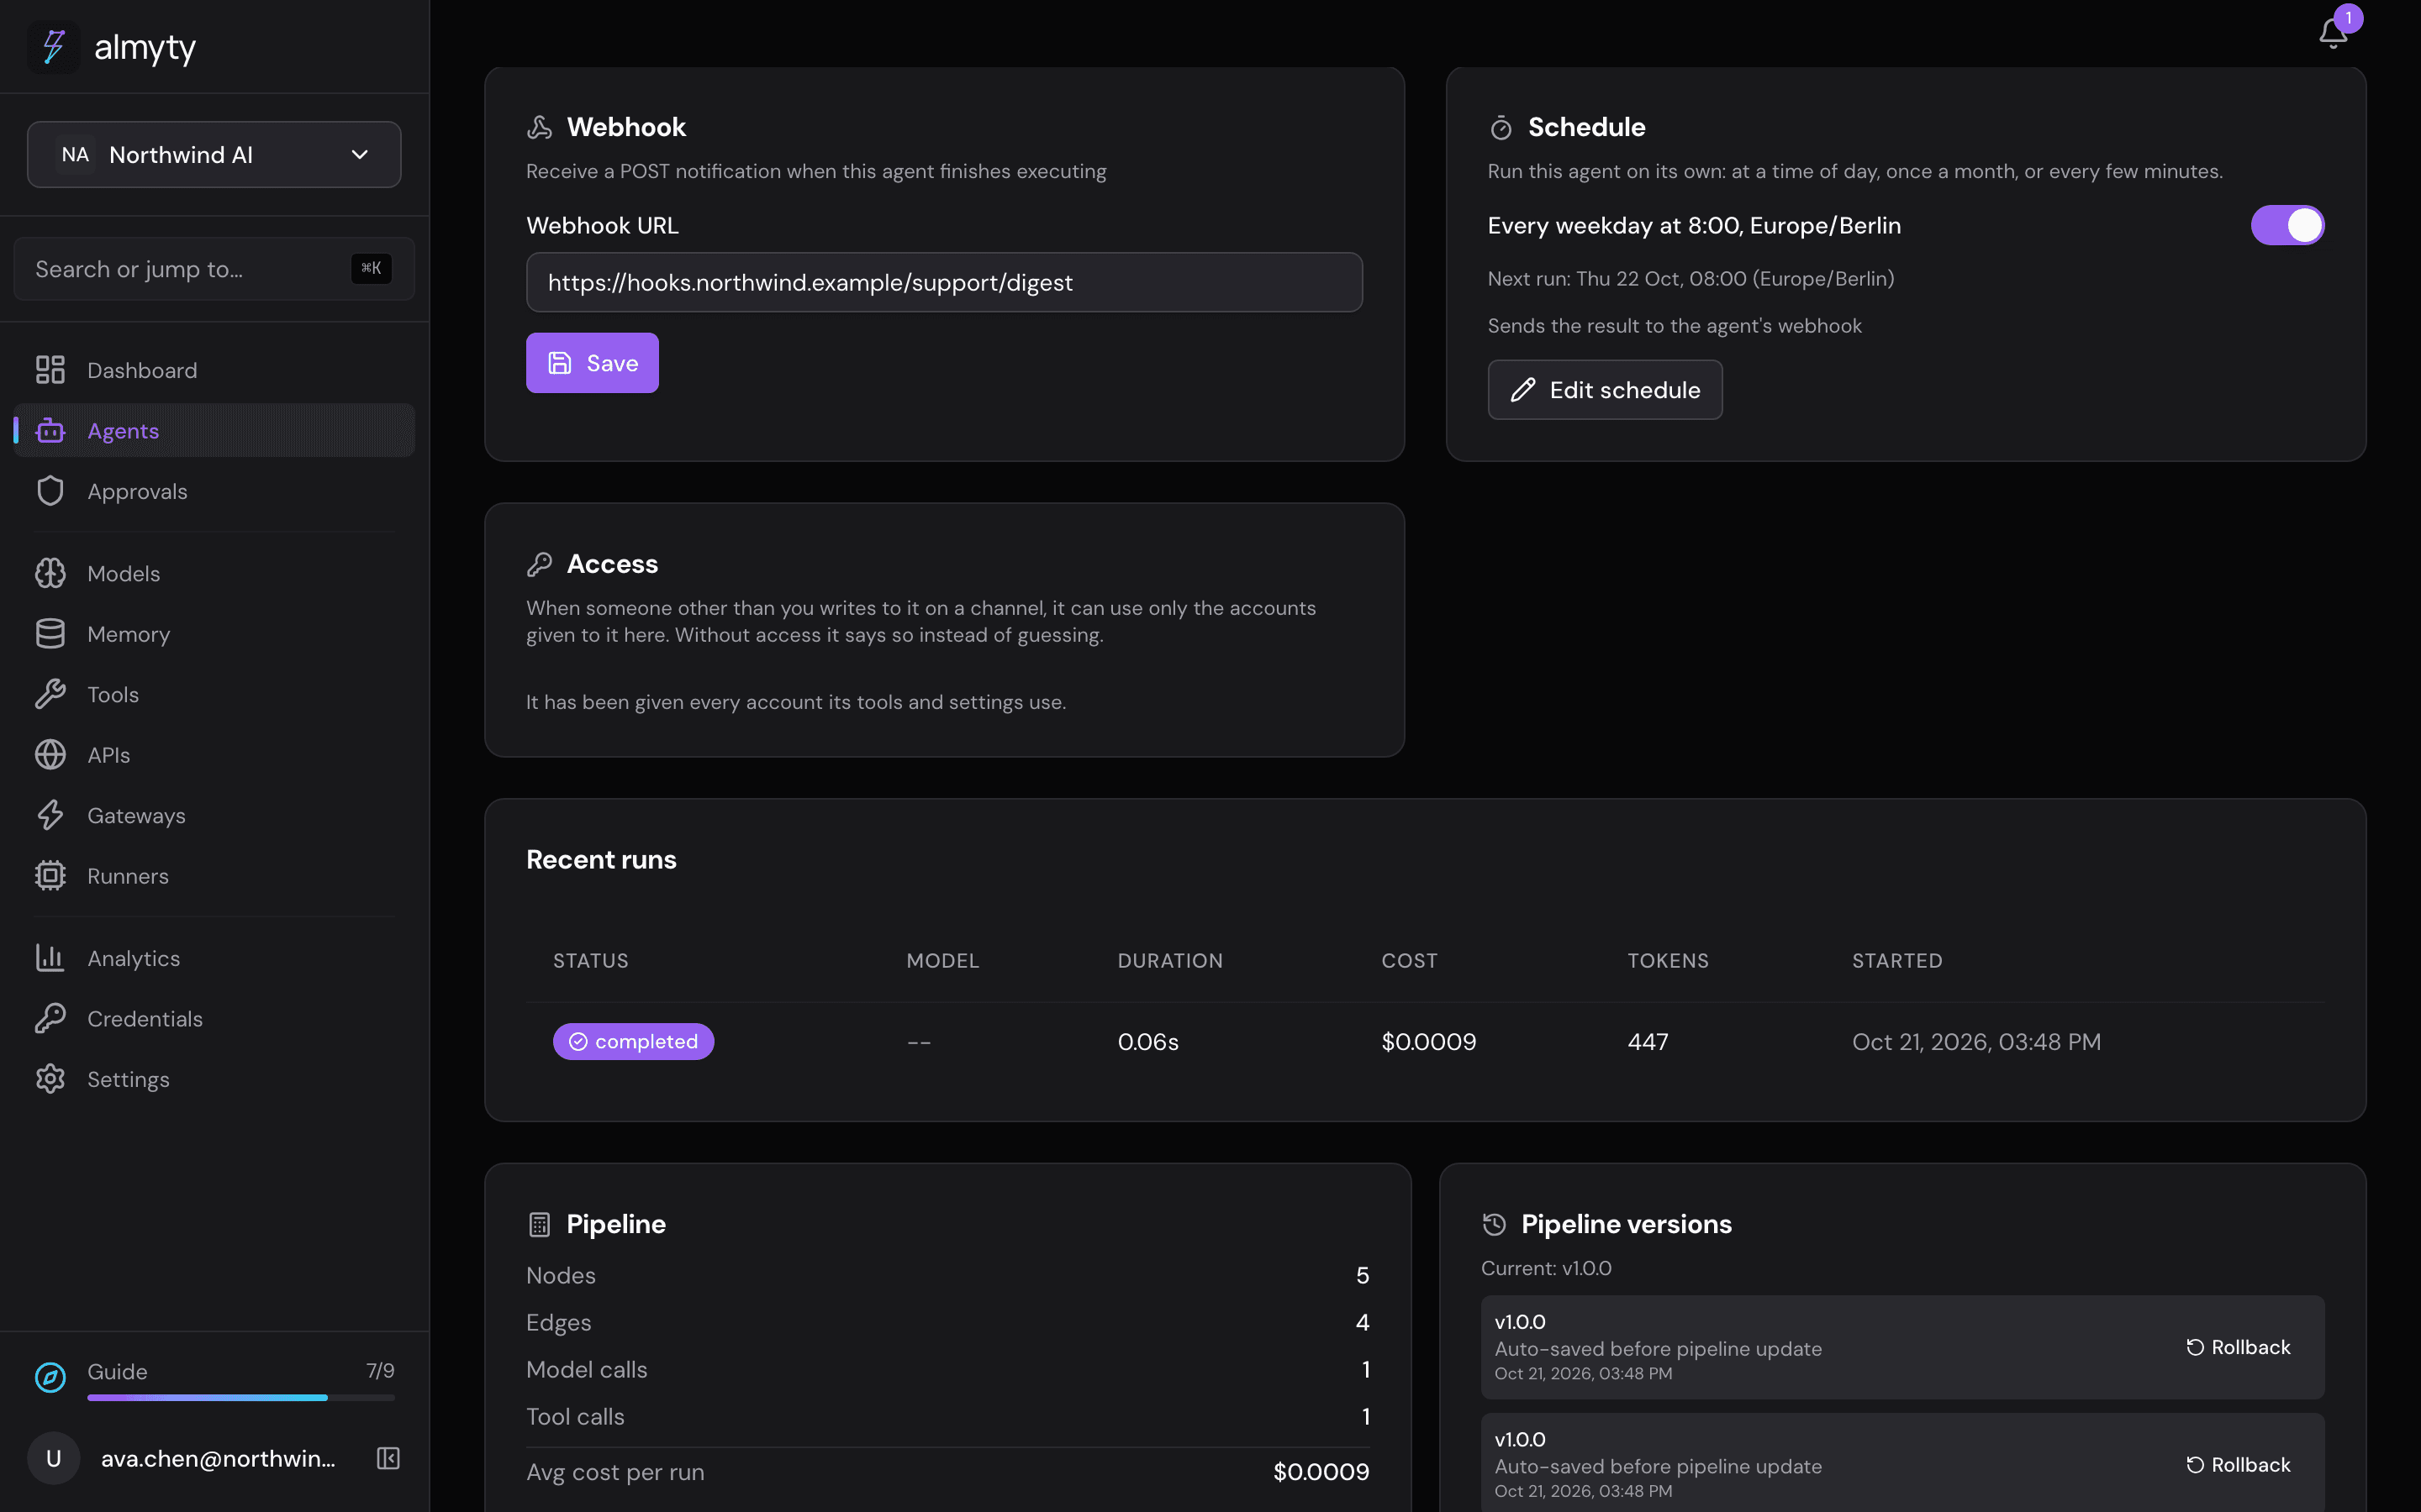Click the Analytics chart icon

point(50,958)
